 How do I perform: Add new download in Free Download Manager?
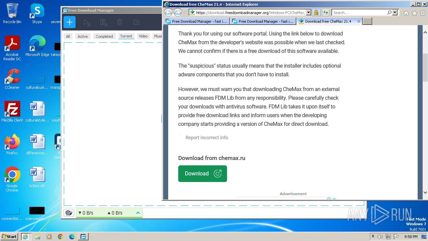coord(70,22)
